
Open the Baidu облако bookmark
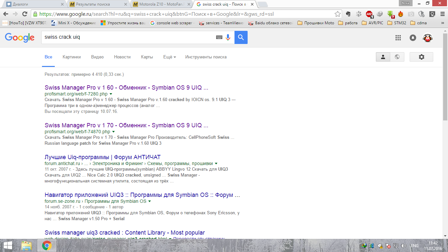click(271, 23)
